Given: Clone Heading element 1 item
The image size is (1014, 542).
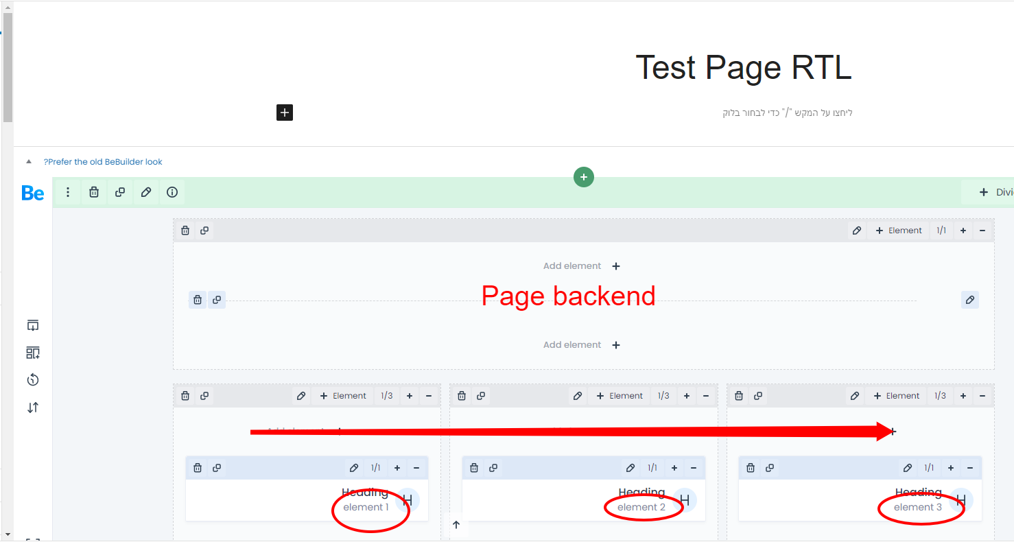Looking at the screenshot, I should pos(217,468).
